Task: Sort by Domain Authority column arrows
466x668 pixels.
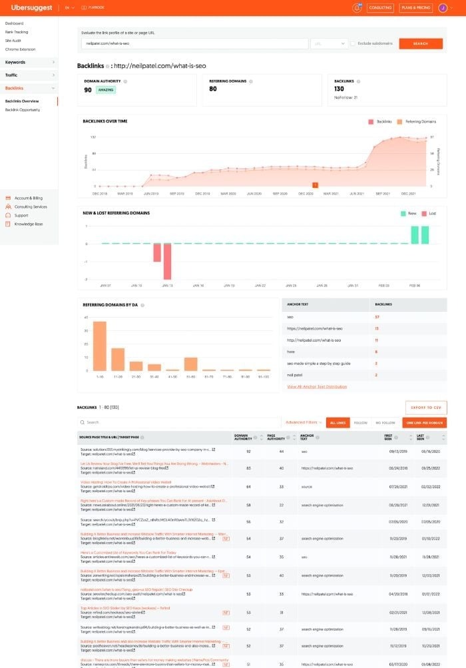Action: pyautogui.click(x=261, y=438)
